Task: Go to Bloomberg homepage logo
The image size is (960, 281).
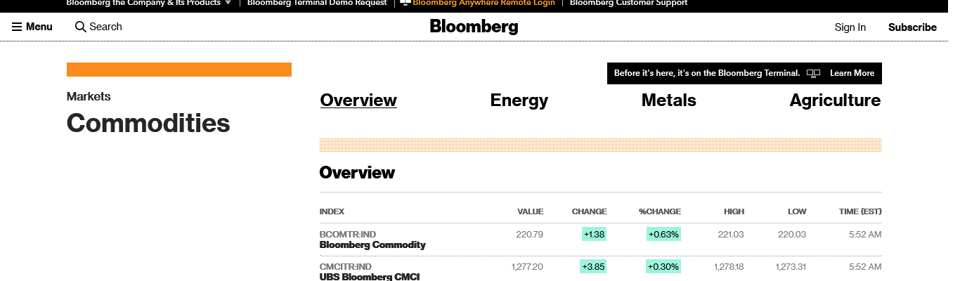Action: [x=474, y=27]
